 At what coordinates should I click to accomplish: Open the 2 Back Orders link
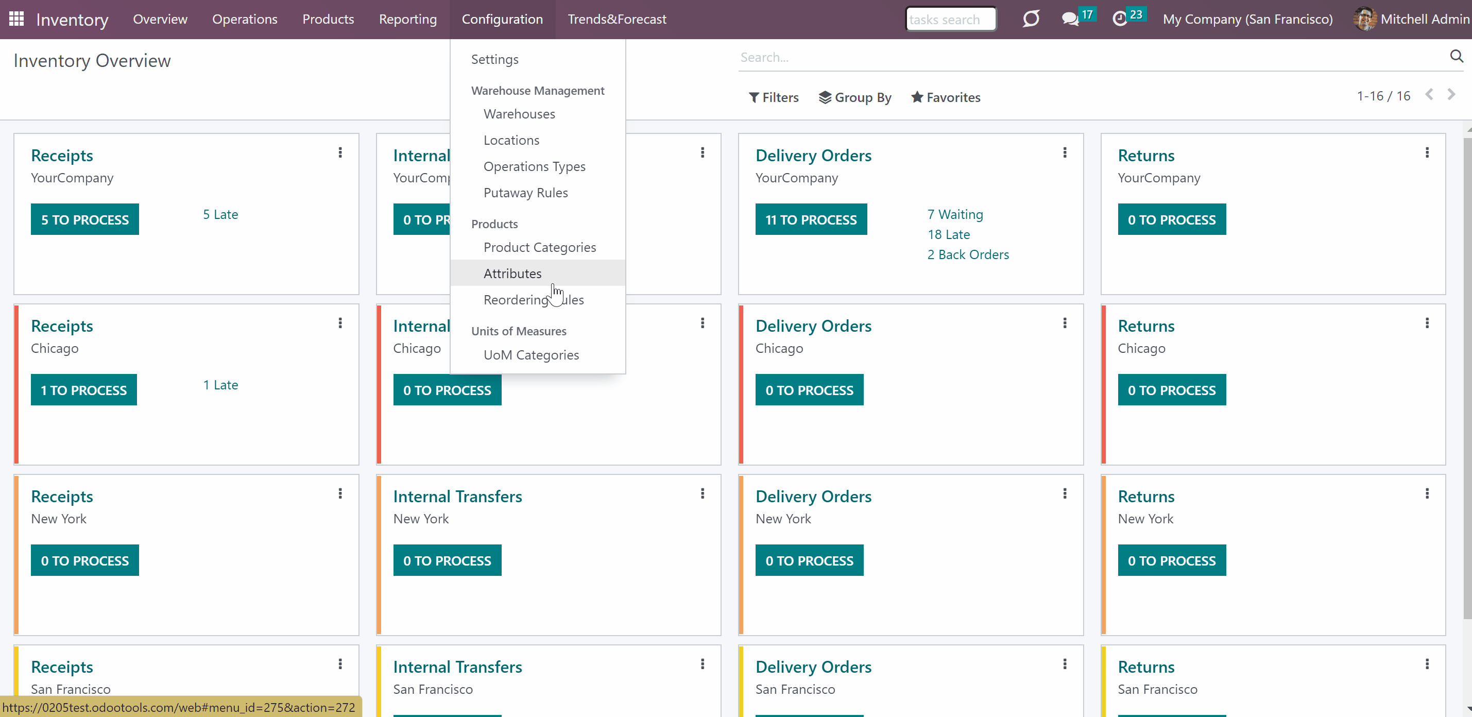pyautogui.click(x=968, y=254)
